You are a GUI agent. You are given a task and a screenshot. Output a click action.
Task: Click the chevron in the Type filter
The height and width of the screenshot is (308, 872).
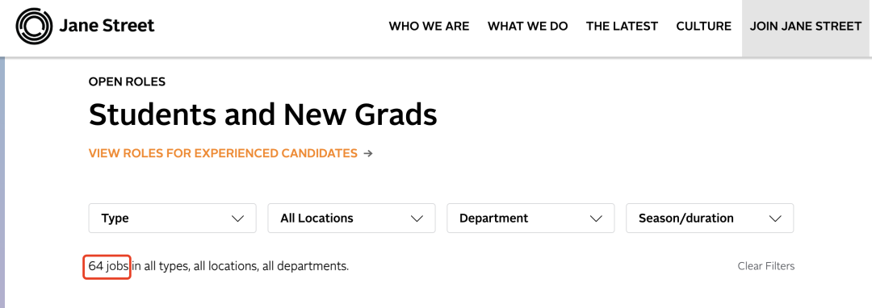coord(238,219)
